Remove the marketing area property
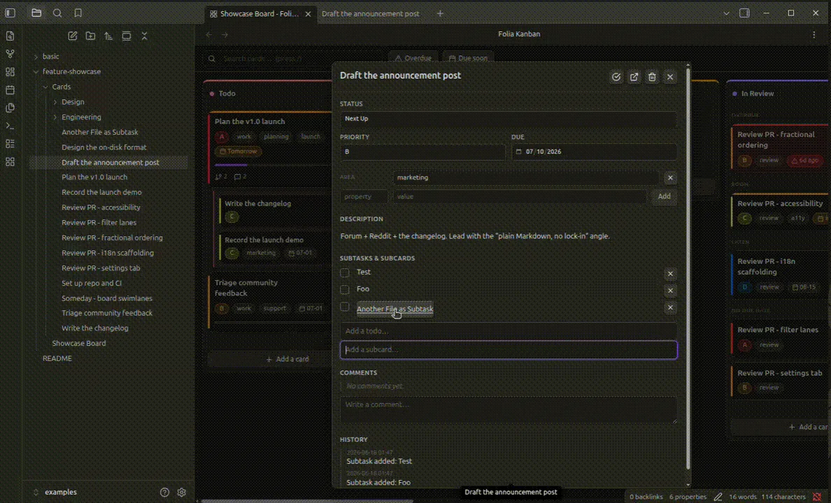 point(670,178)
